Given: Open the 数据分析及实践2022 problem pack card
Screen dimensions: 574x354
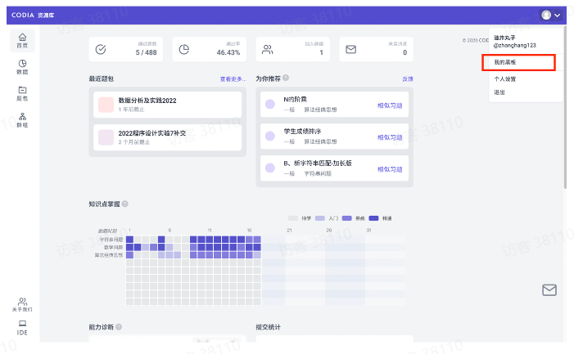Looking at the screenshot, I should tap(168, 104).
